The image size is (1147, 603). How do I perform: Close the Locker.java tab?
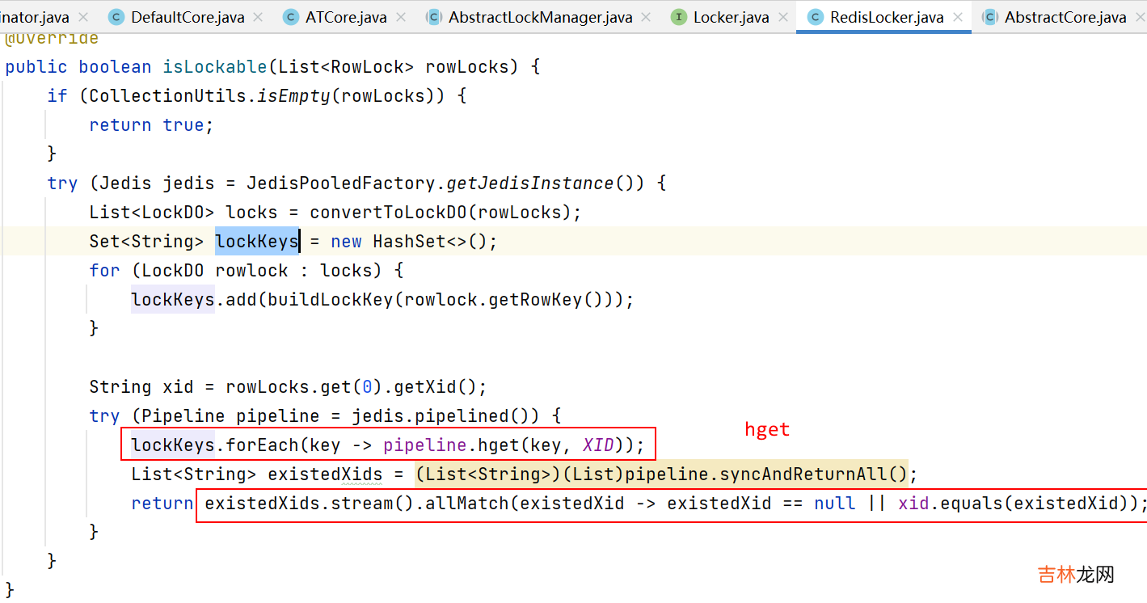[783, 17]
